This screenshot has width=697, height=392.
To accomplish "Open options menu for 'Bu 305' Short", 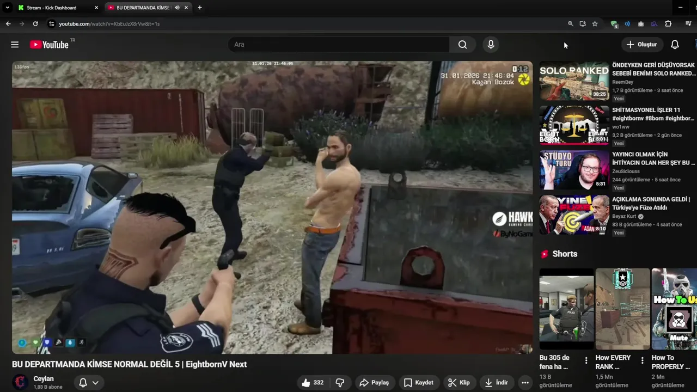I will click(586, 360).
